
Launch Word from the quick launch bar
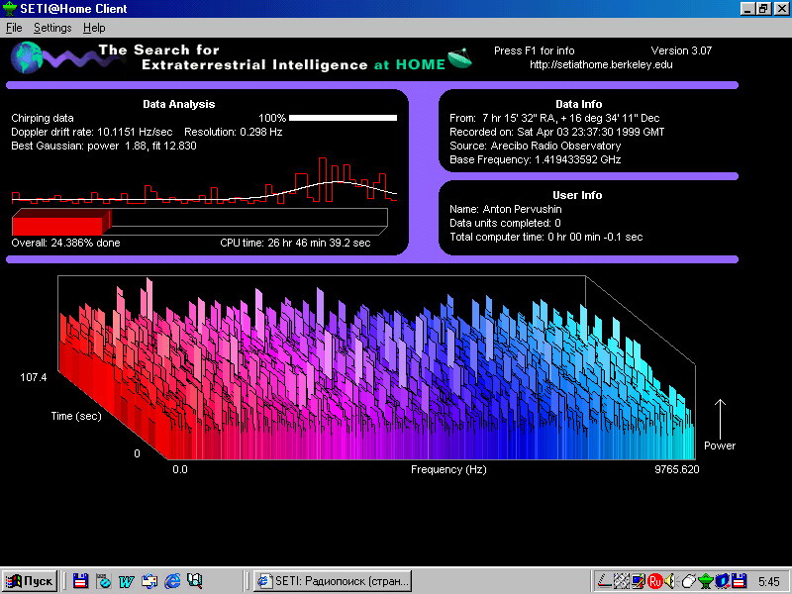[127, 581]
